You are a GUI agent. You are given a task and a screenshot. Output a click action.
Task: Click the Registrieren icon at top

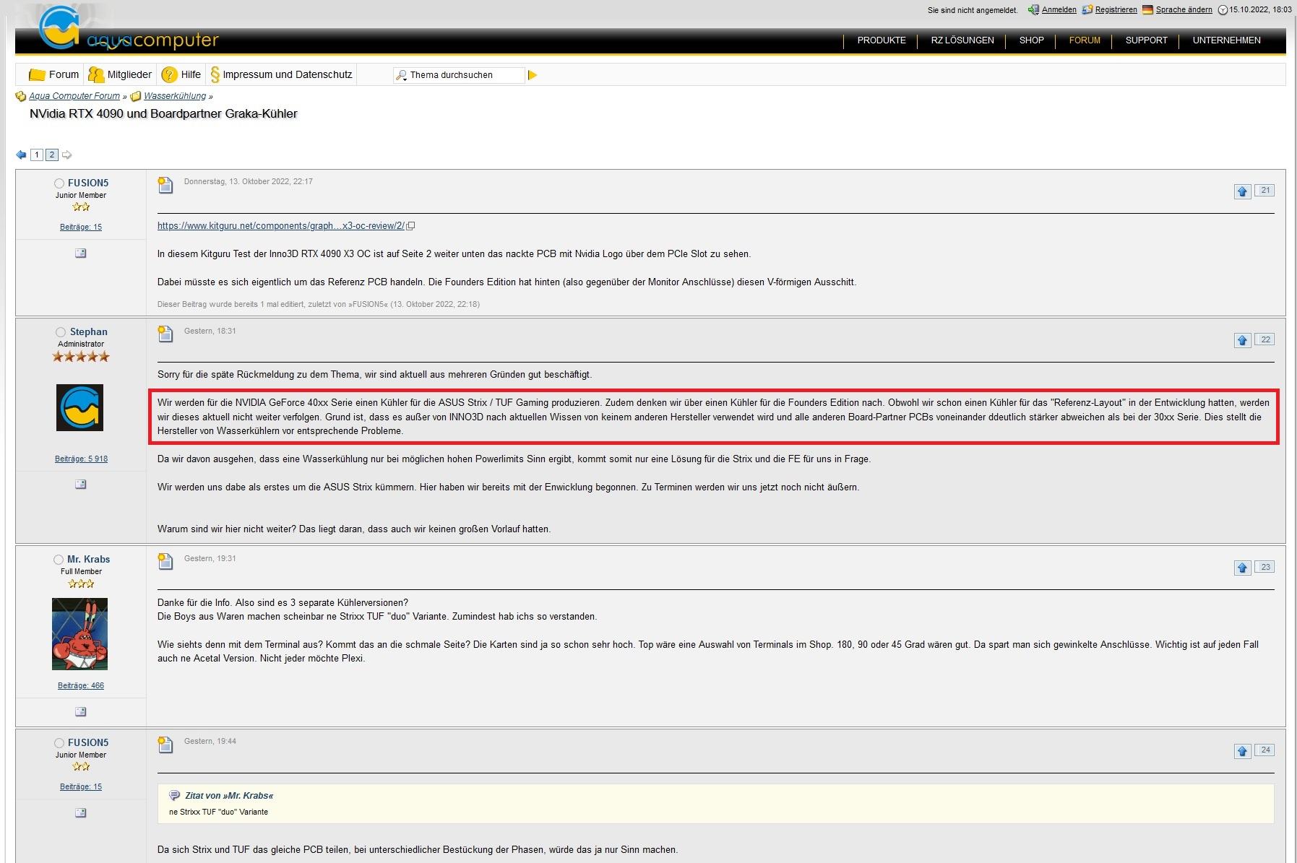(x=1087, y=10)
